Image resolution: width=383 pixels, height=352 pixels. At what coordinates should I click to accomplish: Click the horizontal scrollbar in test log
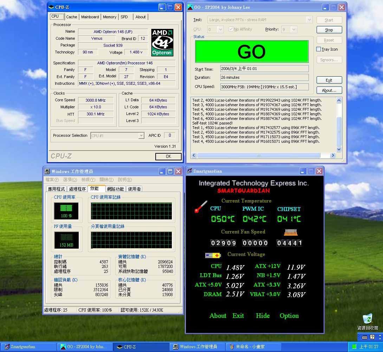pos(258,155)
